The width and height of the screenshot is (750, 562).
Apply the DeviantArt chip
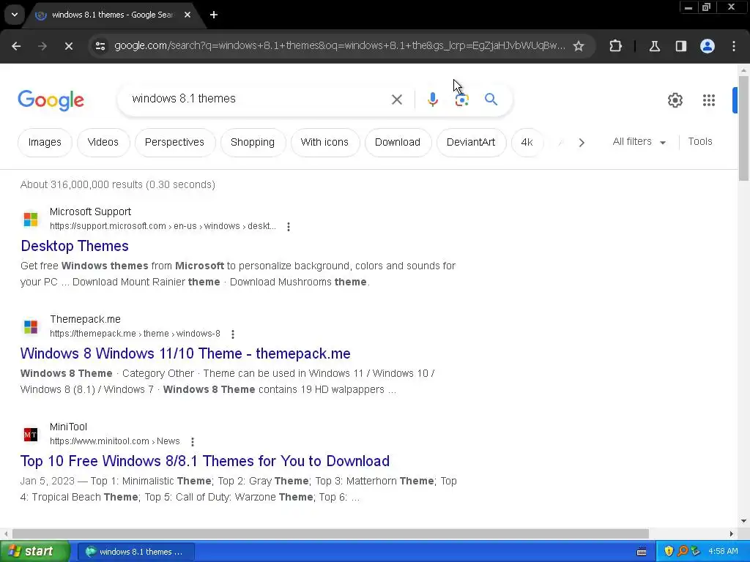click(x=471, y=143)
